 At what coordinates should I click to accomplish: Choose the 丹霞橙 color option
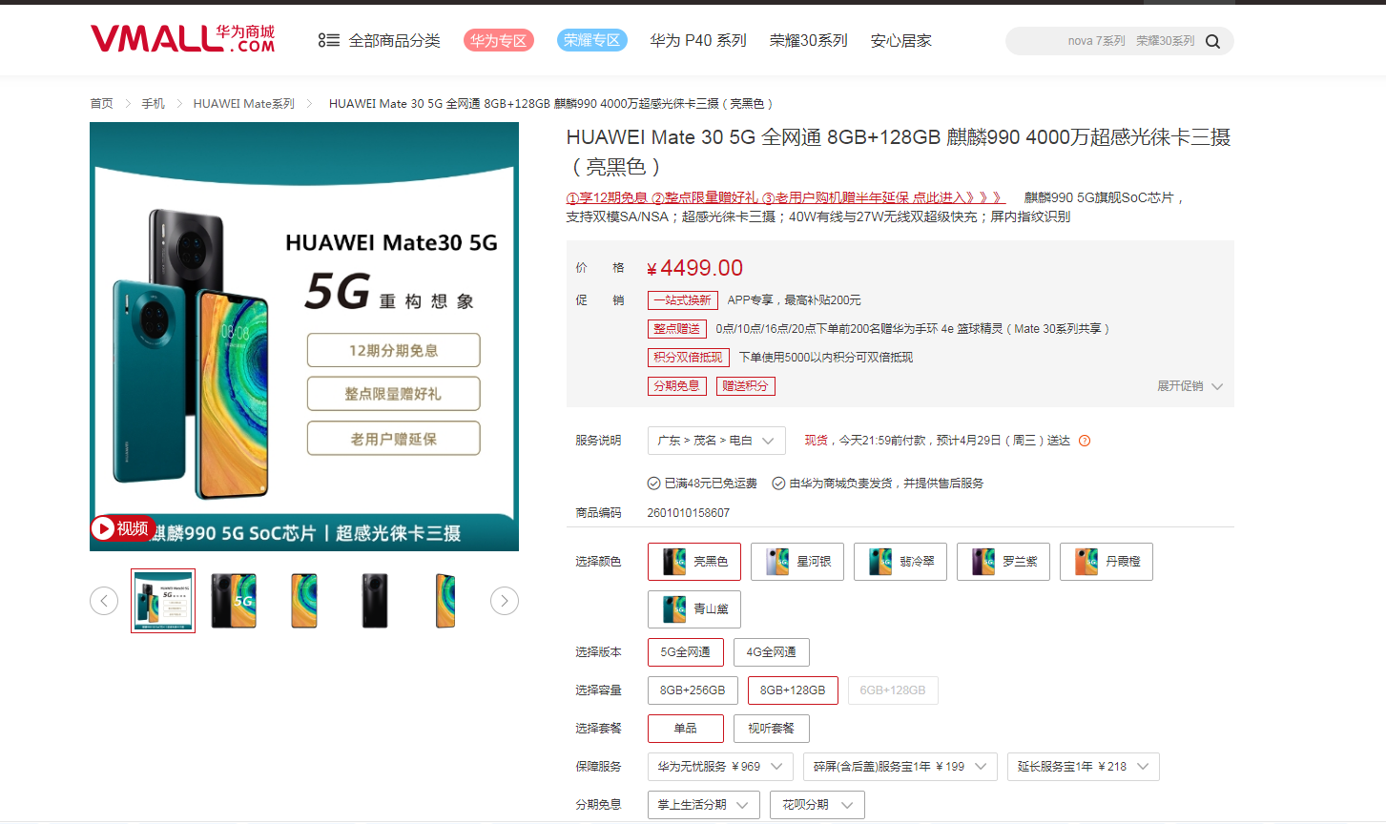[x=1107, y=562]
